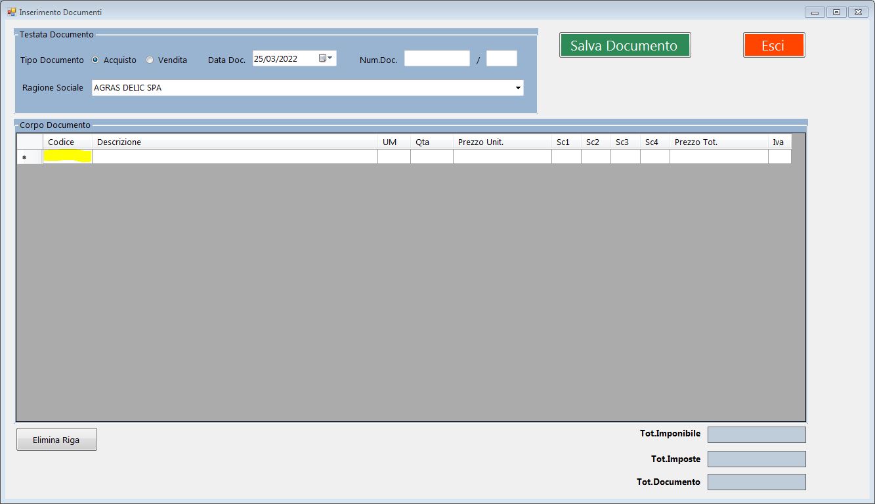The height and width of the screenshot is (504, 875).
Task: Click the Iva cell in new row
Action: click(x=780, y=156)
